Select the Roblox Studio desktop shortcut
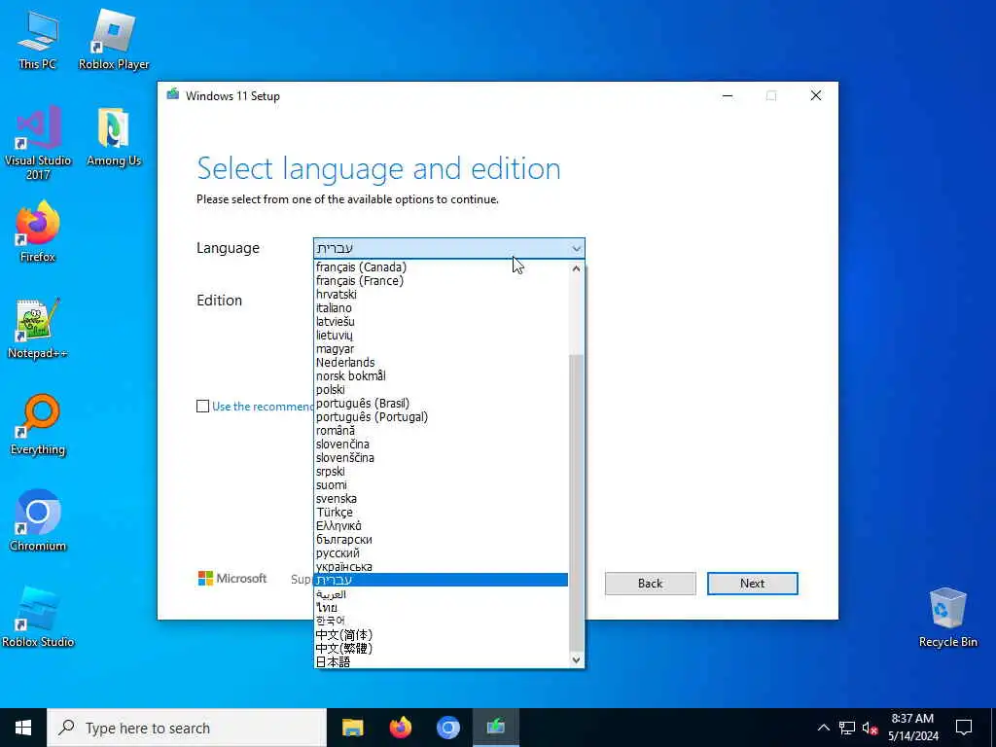 [x=38, y=617]
